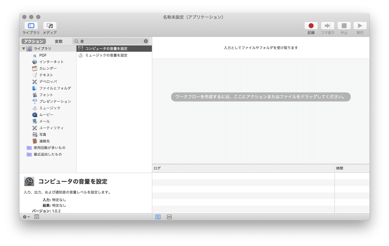Click the ミュージック category icon in sidebar
Viewport: 389px width, 246px height.
(35, 108)
